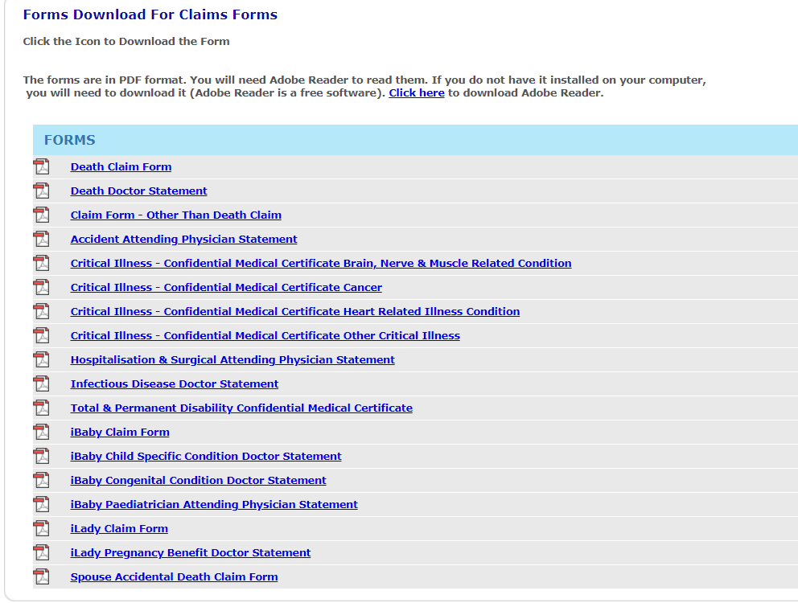Click PDF icon for Other Critical Illness certificate
Viewport: 798px width, 603px height.
pyautogui.click(x=42, y=335)
